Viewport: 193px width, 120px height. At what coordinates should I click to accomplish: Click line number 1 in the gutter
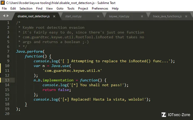pos(8,23)
